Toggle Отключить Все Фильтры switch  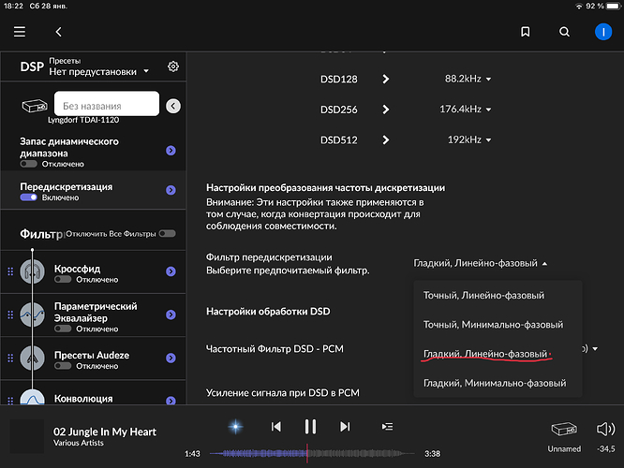coord(167,233)
